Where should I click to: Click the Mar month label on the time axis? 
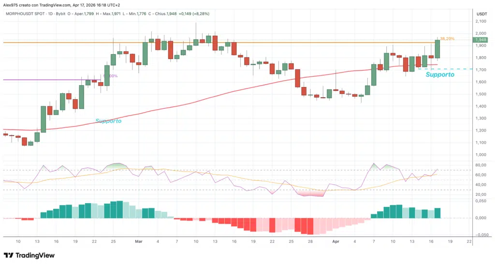[x=138, y=240]
